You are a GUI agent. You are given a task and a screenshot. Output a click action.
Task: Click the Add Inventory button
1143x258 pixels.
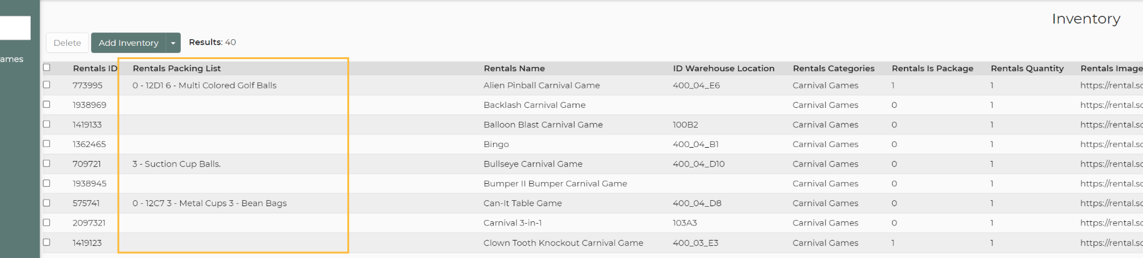point(128,43)
